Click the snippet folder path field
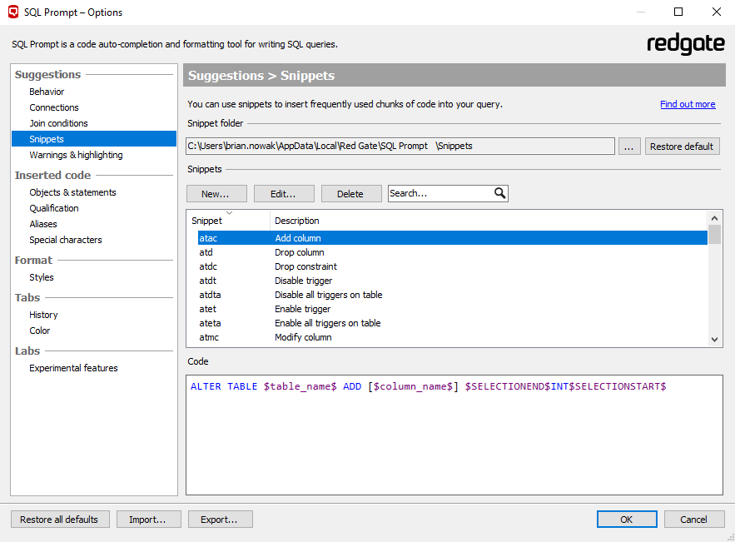 400,146
